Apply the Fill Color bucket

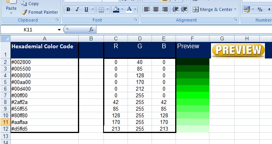[x=116, y=9]
